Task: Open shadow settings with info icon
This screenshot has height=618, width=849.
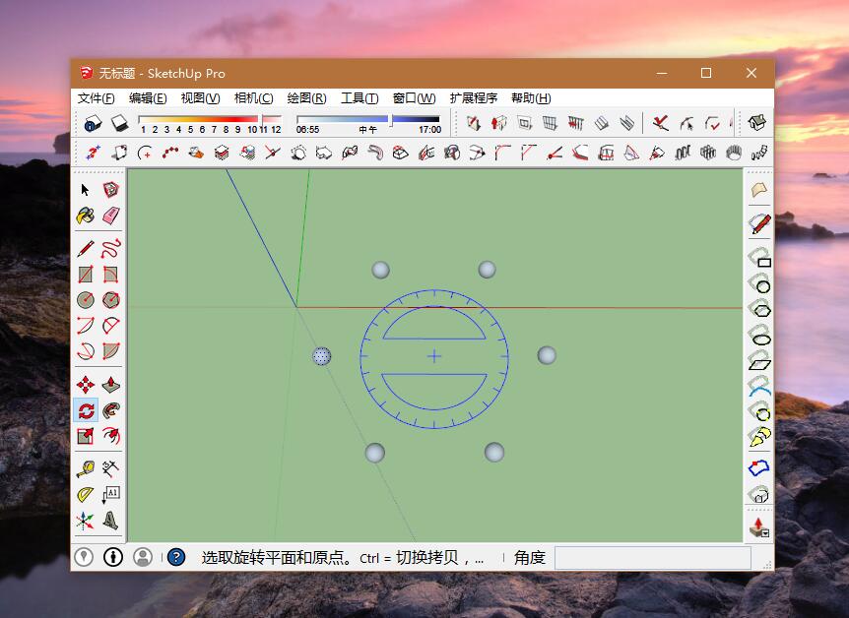Action: pyautogui.click(x=94, y=123)
